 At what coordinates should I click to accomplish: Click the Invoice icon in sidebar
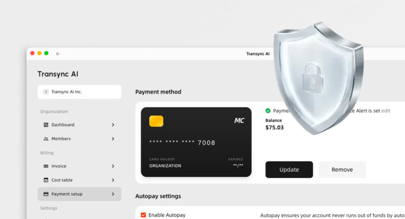pos(46,166)
